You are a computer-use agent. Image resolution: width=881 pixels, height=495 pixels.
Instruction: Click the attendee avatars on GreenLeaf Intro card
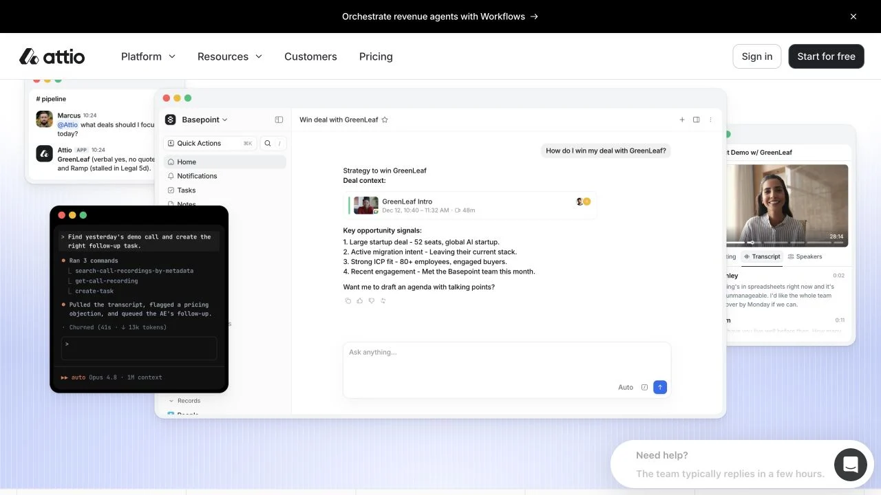click(584, 201)
